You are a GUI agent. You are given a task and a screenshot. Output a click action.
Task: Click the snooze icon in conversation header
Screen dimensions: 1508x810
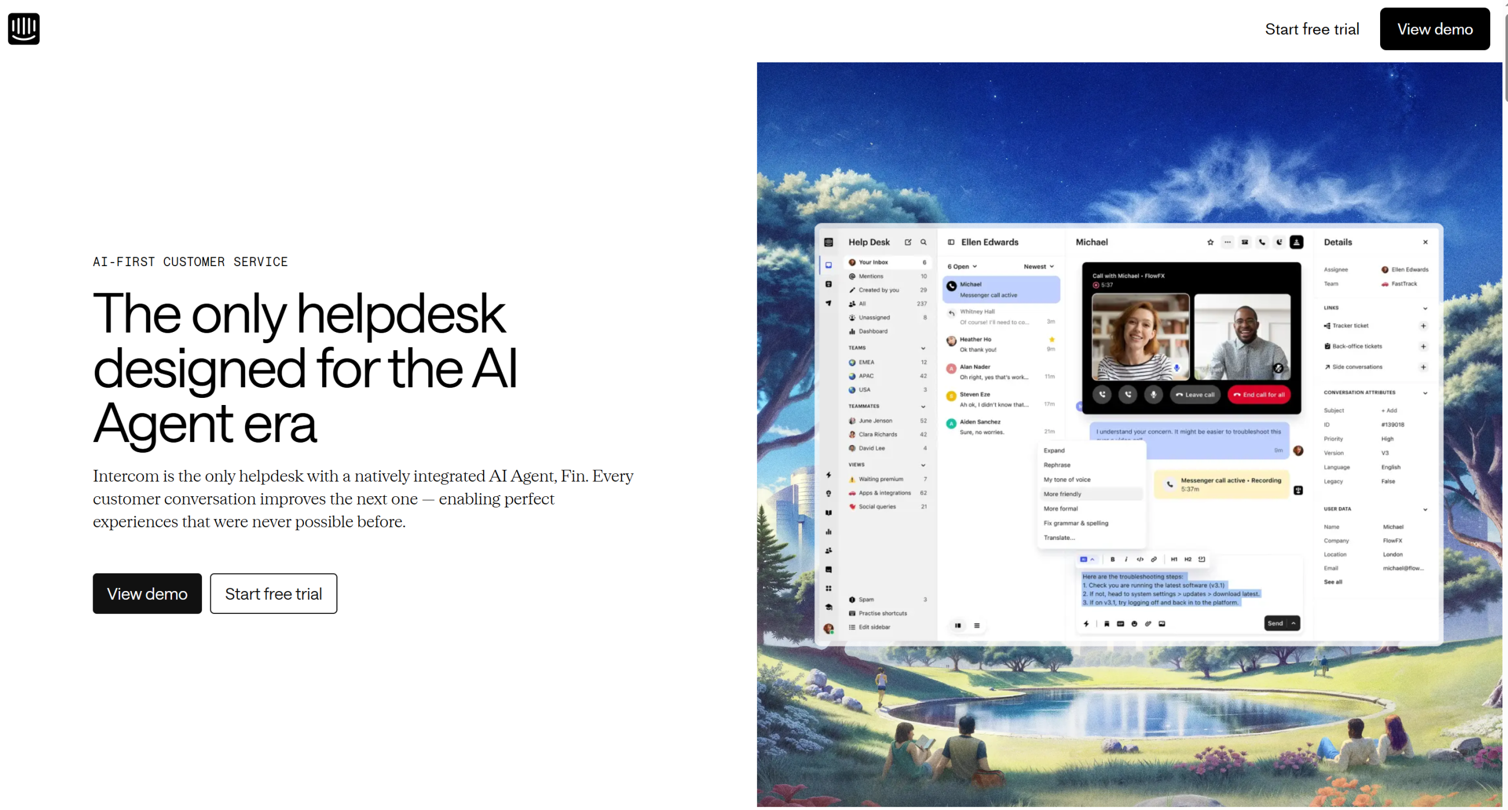coord(1279,242)
